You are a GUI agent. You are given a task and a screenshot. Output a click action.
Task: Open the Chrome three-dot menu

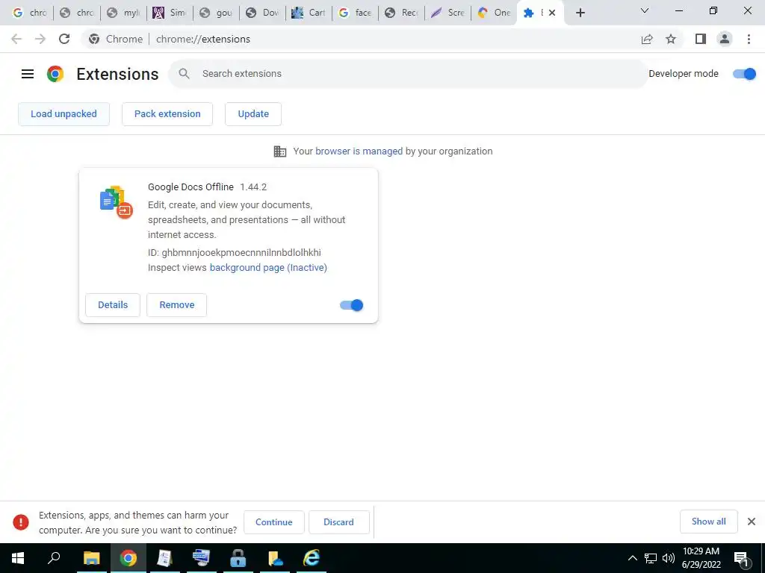(749, 39)
